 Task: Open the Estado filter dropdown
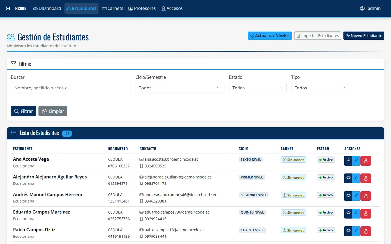point(258,88)
